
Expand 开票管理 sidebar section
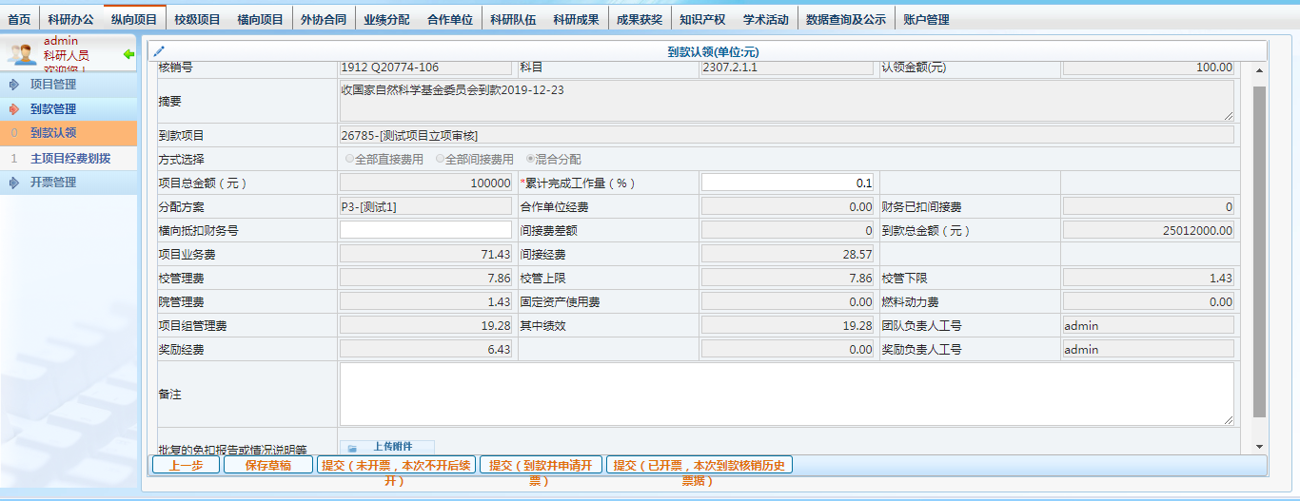tap(69, 183)
